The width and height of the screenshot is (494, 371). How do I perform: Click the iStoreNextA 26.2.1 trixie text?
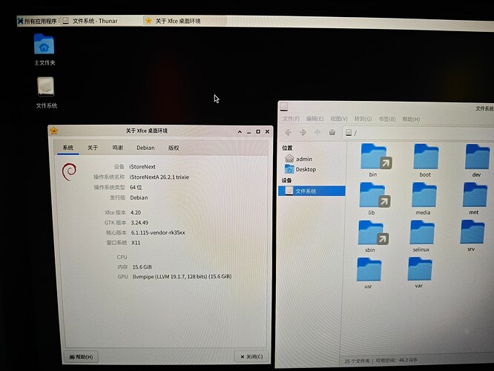159,177
